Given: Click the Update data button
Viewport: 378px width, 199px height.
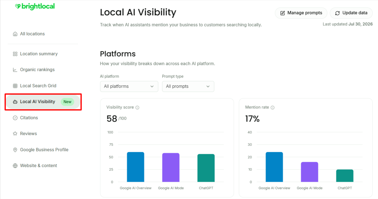Looking at the screenshot, I should coord(351,13).
